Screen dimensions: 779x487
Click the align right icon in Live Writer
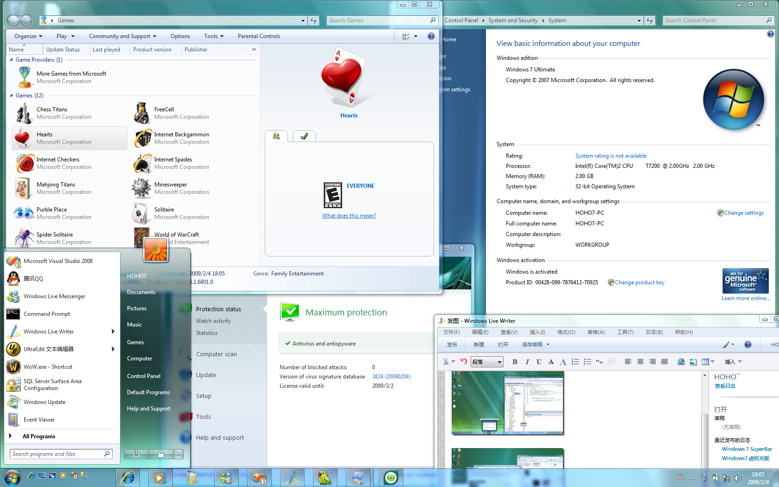(x=652, y=362)
